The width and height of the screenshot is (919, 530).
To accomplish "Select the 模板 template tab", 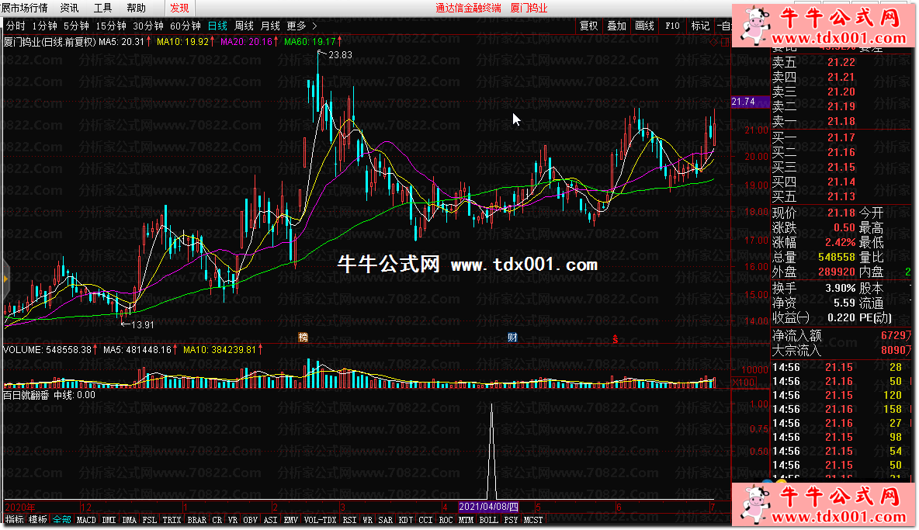I will click(x=38, y=519).
